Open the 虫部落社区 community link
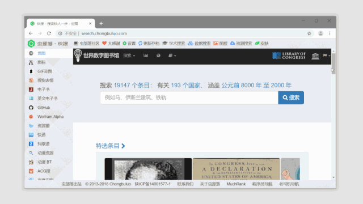 tap(86, 43)
